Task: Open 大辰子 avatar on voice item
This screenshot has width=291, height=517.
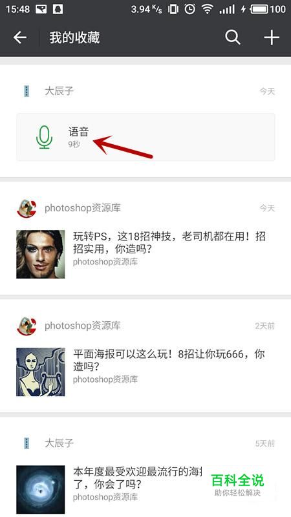Action: click(x=27, y=91)
